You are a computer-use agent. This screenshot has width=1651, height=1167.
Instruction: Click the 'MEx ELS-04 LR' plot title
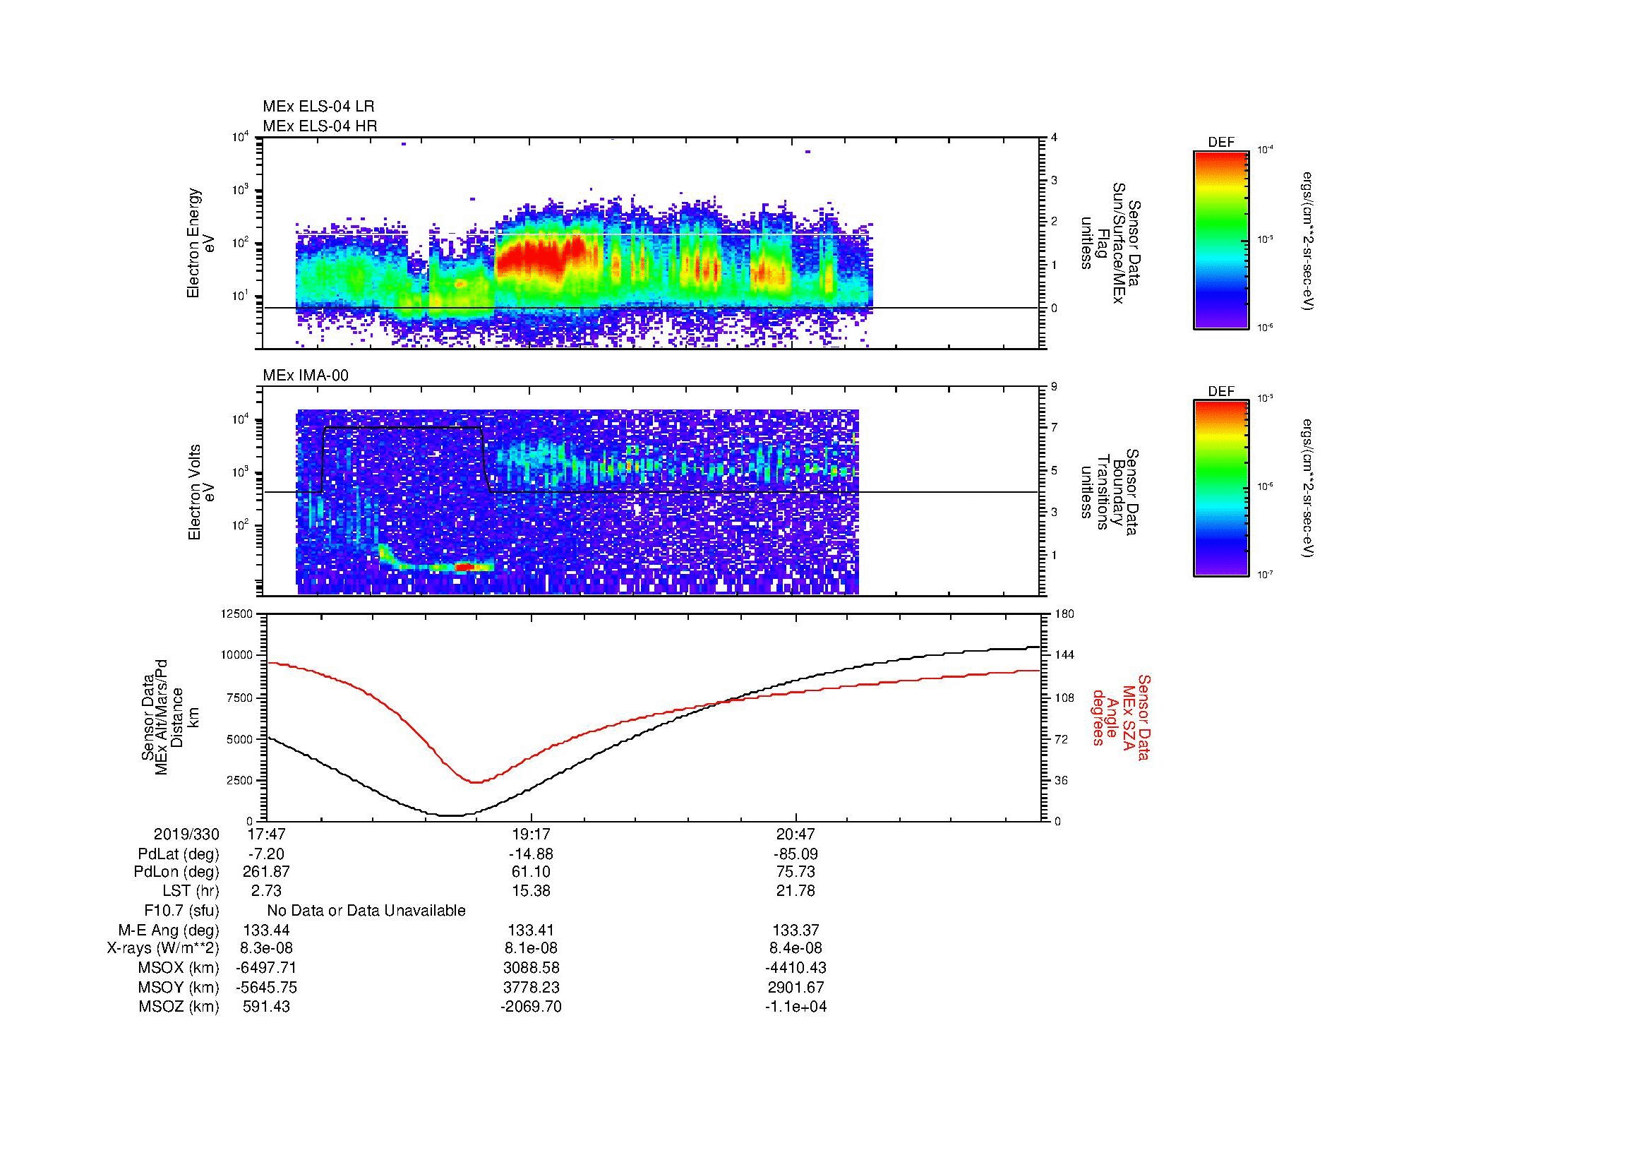click(x=318, y=107)
